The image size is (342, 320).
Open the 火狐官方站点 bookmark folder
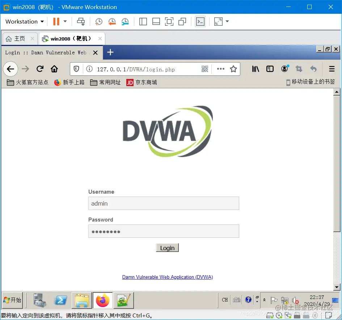28,82
